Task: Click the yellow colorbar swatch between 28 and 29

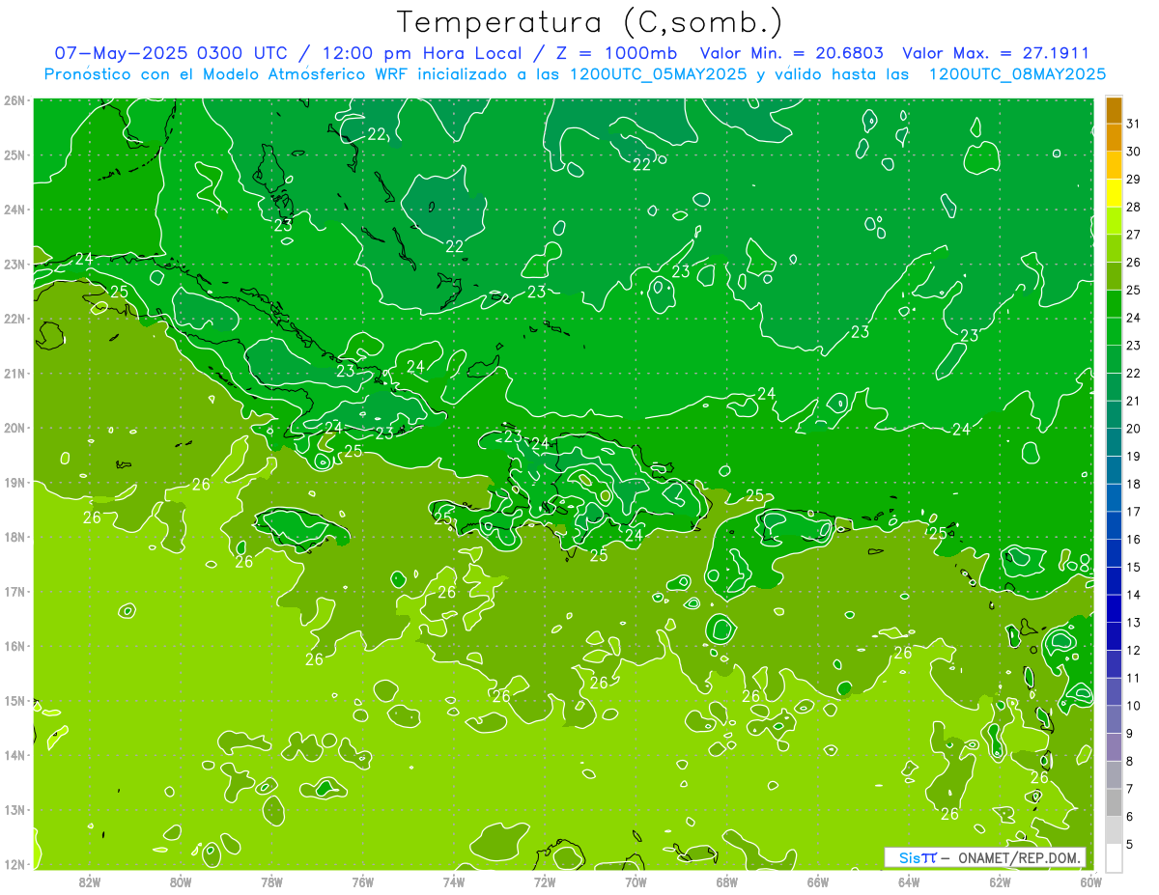Action: (x=1114, y=193)
